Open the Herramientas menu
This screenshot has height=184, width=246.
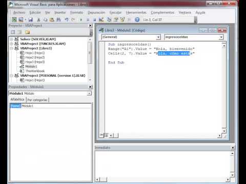pos(136,12)
